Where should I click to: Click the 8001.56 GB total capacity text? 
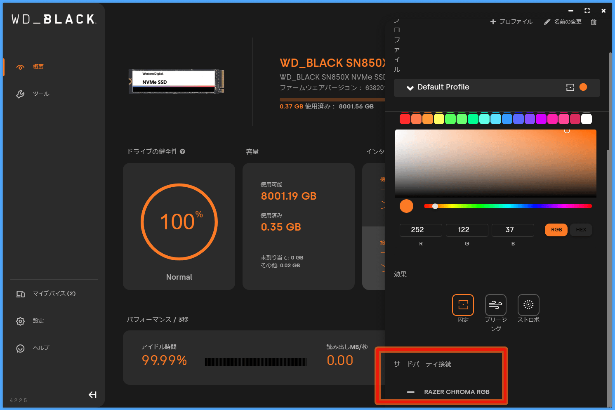356,106
